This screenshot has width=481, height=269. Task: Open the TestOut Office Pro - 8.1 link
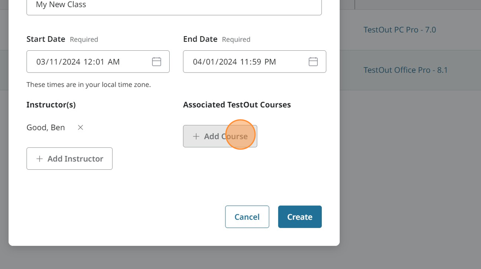click(x=405, y=70)
